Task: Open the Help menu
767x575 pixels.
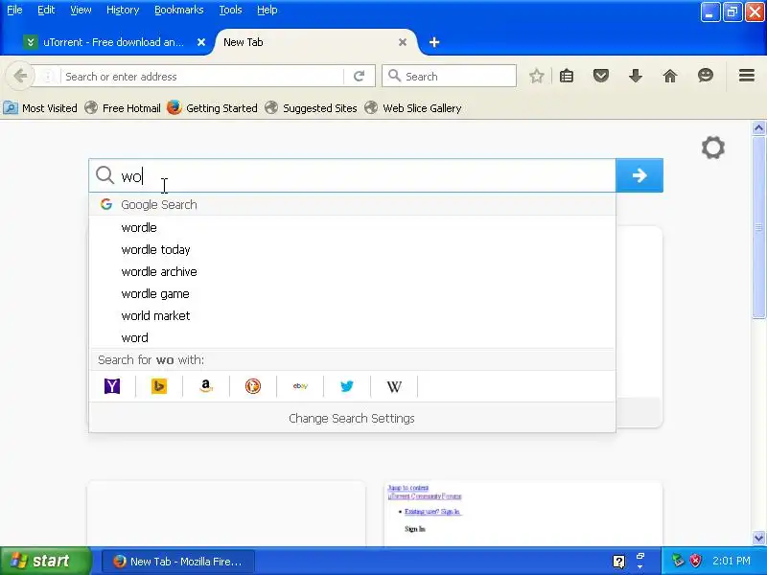Action: (x=267, y=10)
